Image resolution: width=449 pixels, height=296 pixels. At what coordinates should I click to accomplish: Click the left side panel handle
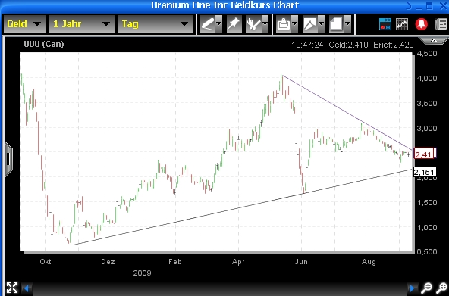click(8, 159)
